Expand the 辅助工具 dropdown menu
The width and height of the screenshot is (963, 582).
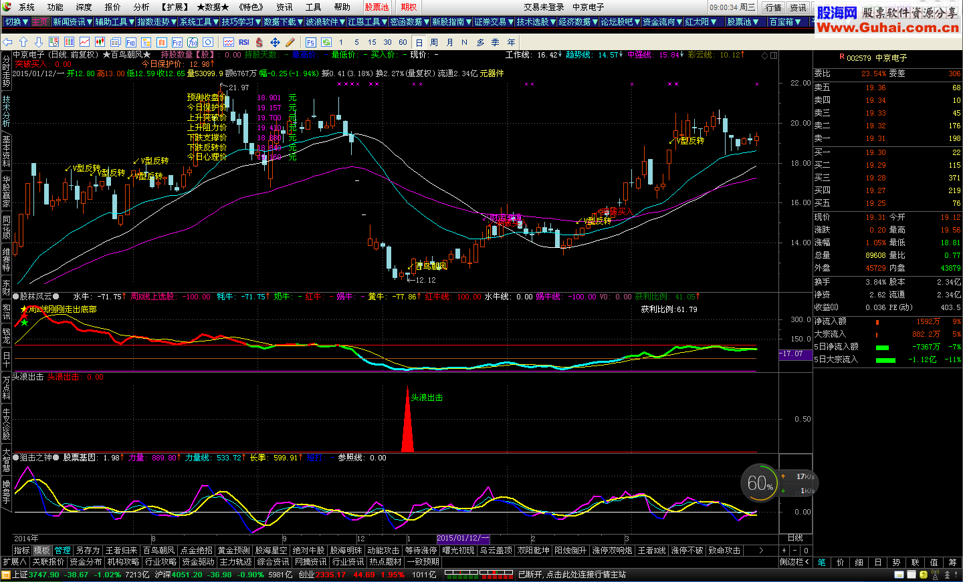coord(114,22)
